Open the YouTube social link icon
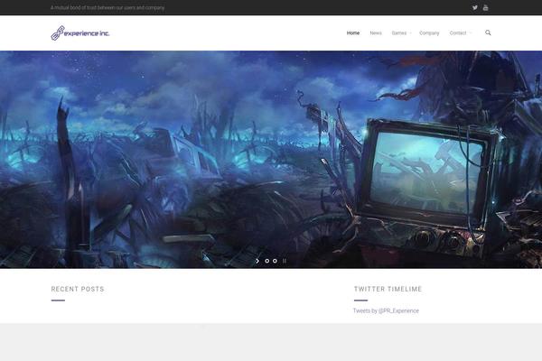The height and width of the screenshot is (361, 542). coord(486,7)
